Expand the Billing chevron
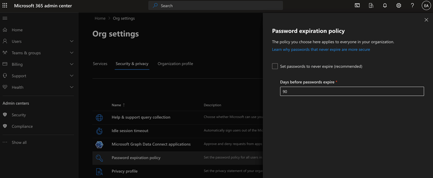Viewport: 433px width, 178px height. pyautogui.click(x=71, y=64)
